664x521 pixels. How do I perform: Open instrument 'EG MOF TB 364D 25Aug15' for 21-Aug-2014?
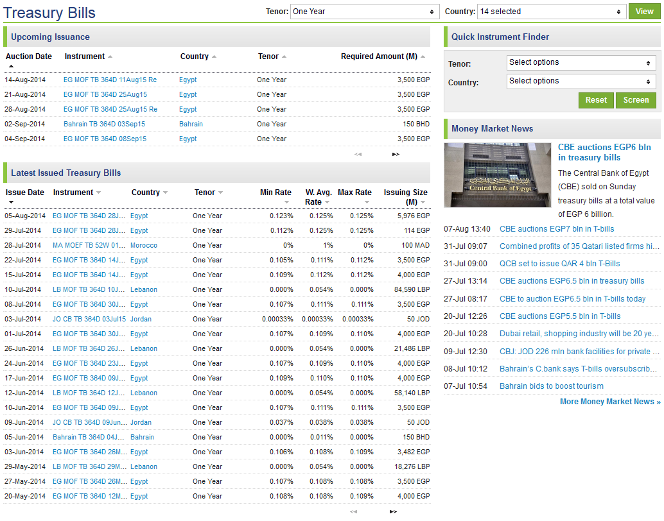pyautogui.click(x=105, y=95)
